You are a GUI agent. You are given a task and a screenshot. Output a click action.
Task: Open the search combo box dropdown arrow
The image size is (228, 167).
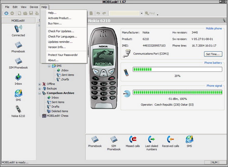(x=142, y=13)
